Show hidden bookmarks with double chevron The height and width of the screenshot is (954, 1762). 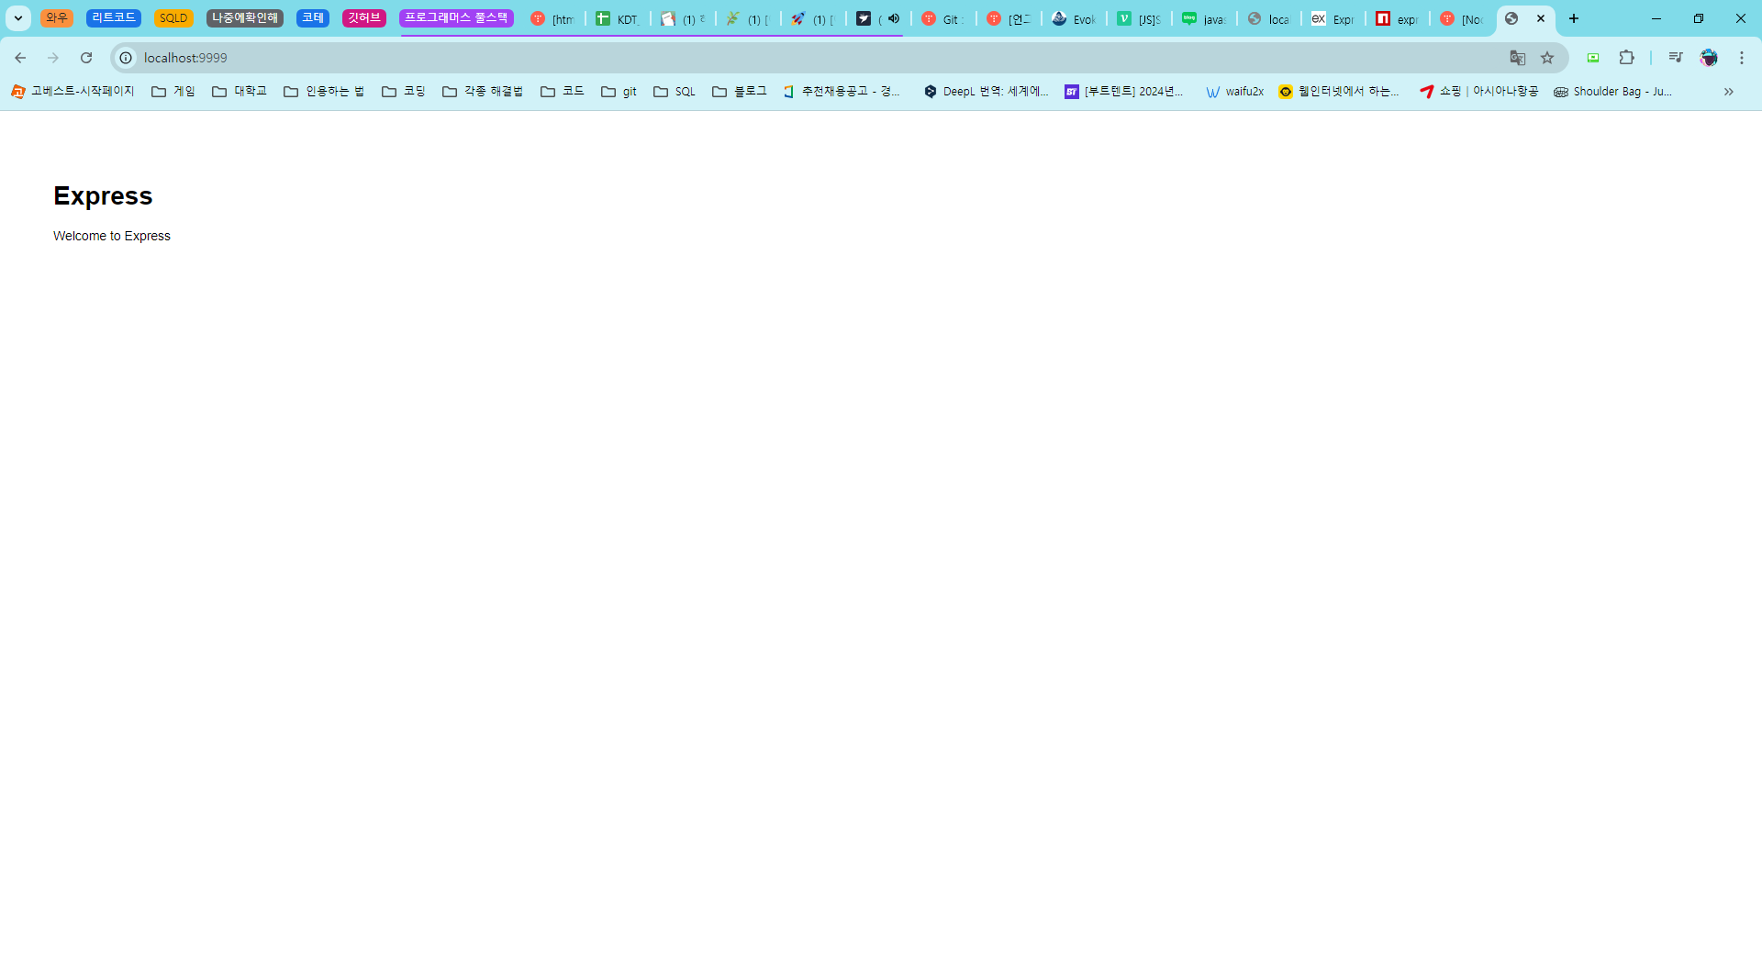click(x=1729, y=92)
